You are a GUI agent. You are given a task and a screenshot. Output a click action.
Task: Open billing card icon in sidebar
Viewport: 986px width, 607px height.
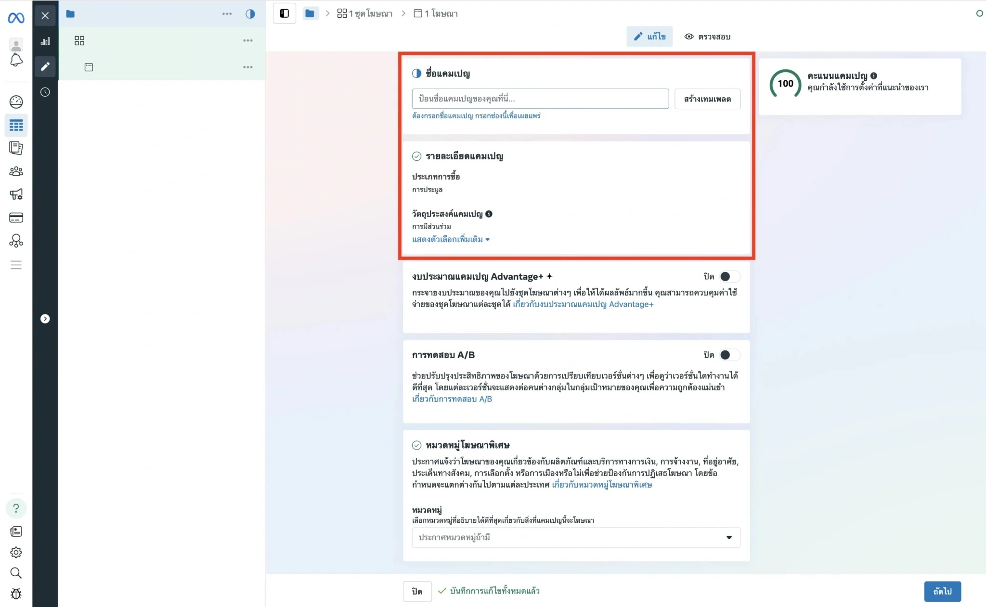tap(16, 218)
